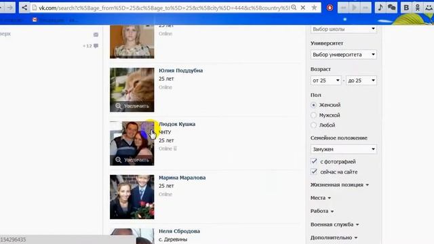434x244 pixels.
Task: Toggle the 'сейчас на сайте' checkbox
Action: pos(313,171)
